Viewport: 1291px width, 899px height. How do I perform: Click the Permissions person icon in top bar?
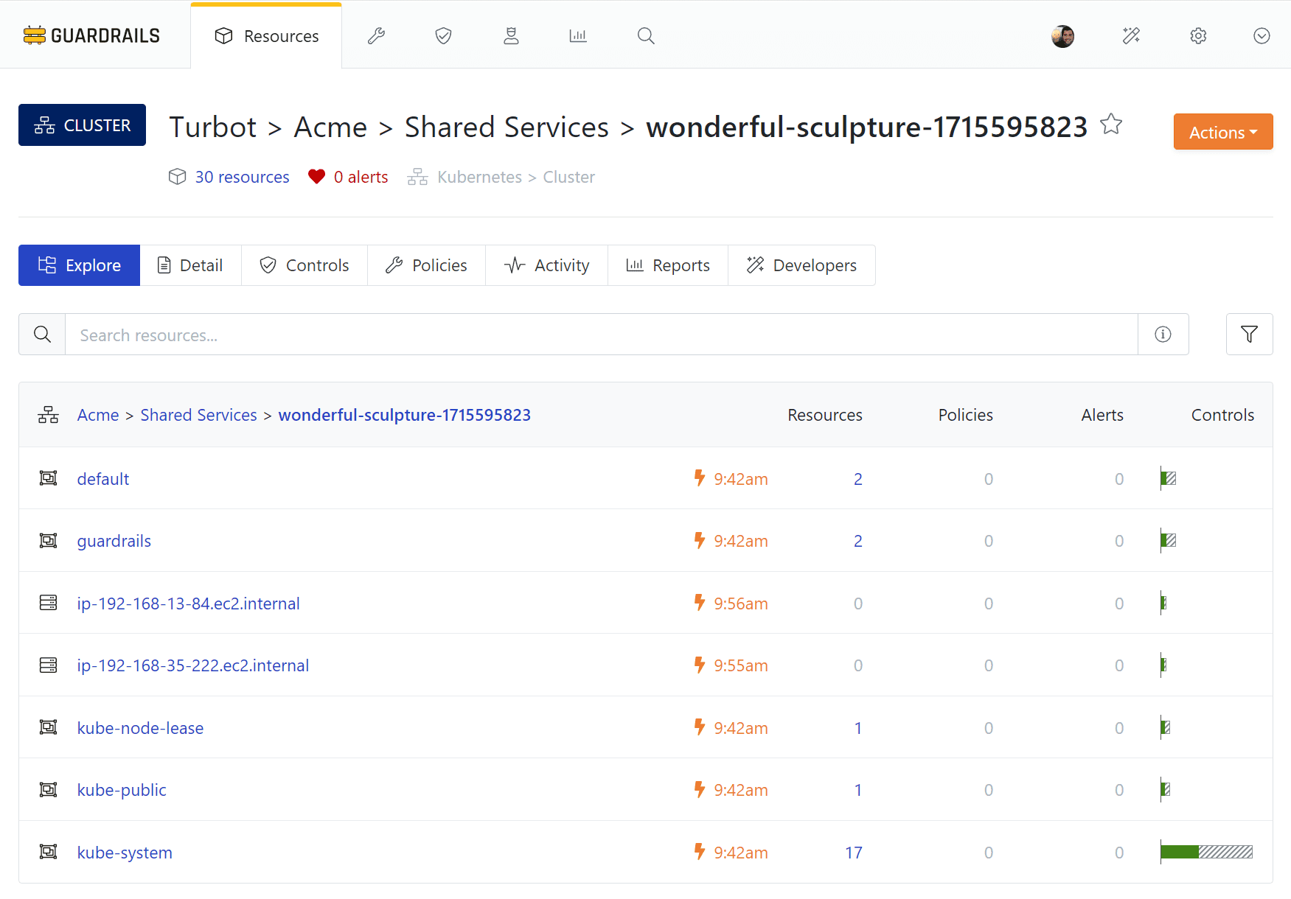point(511,35)
